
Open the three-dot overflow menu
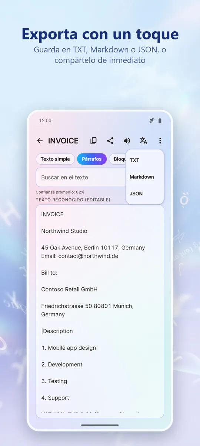pyautogui.click(x=160, y=141)
